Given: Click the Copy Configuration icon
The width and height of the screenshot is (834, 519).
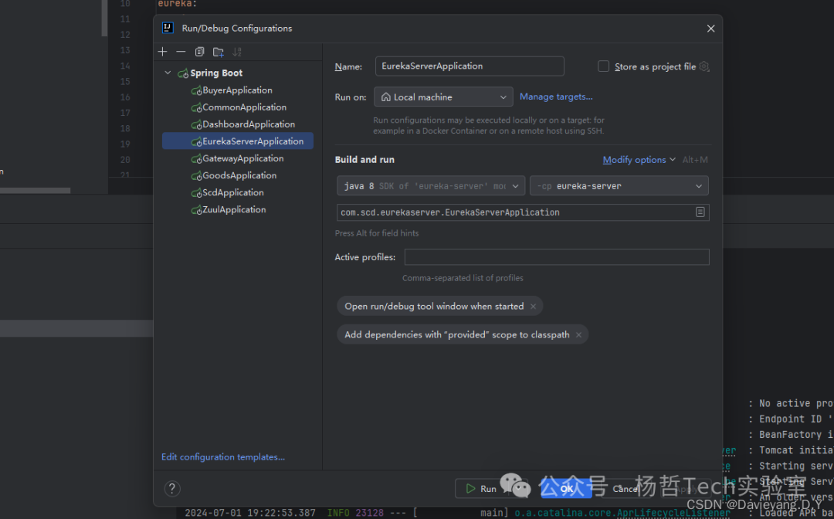Looking at the screenshot, I should click(199, 52).
